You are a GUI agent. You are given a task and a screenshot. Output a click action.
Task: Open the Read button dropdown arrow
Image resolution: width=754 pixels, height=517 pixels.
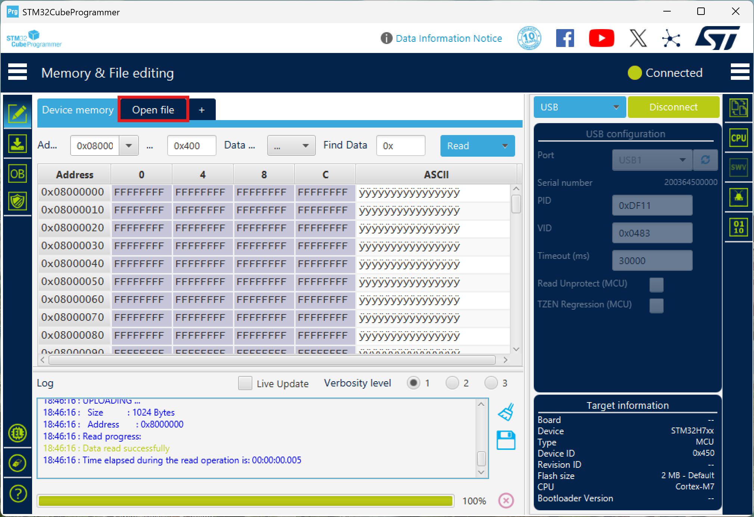(x=505, y=146)
